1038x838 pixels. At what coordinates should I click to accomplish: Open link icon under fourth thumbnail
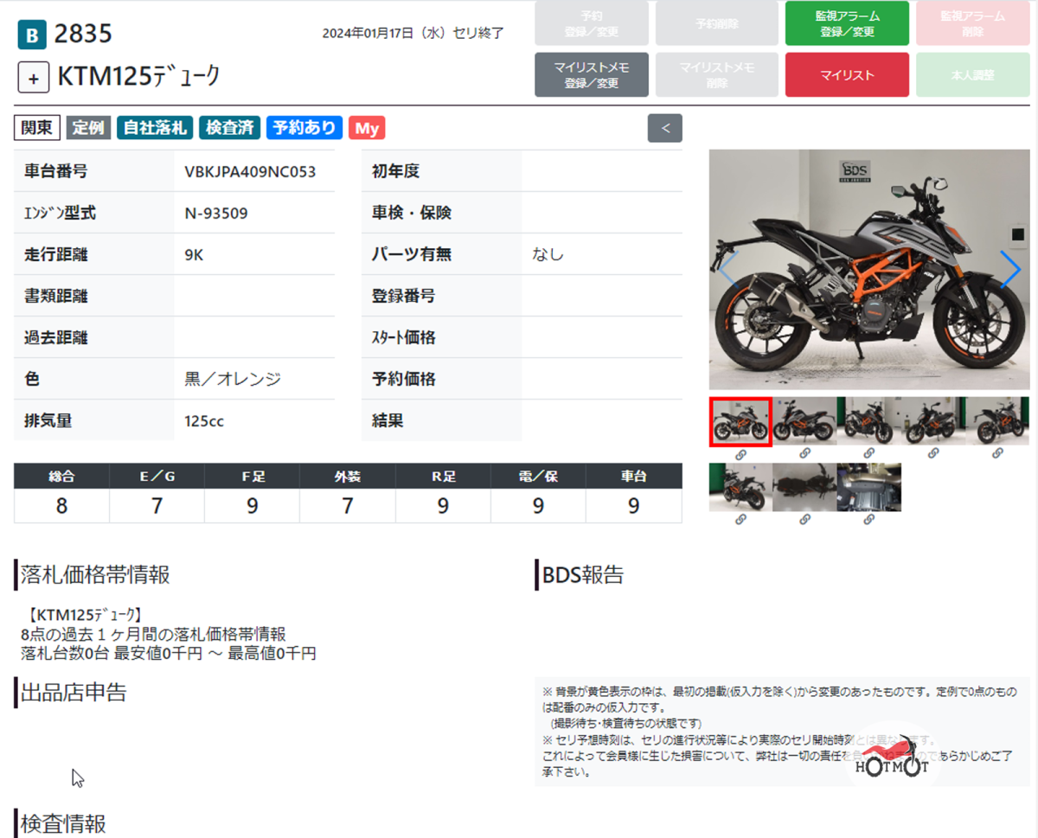point(932,453)
